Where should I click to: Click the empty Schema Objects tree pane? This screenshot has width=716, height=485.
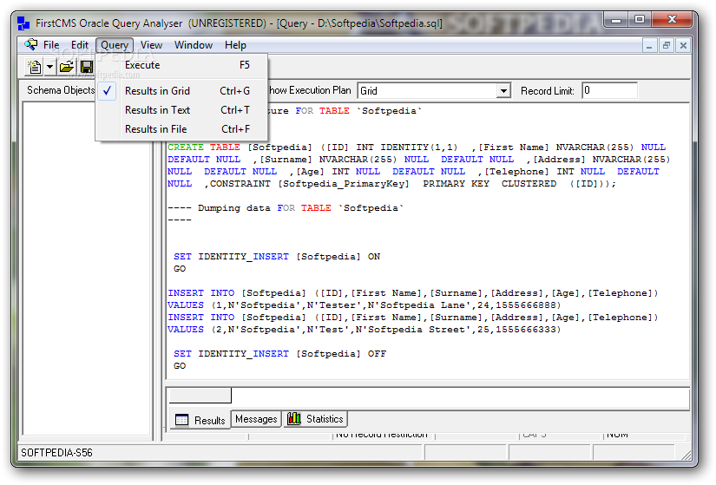[87, 269]
